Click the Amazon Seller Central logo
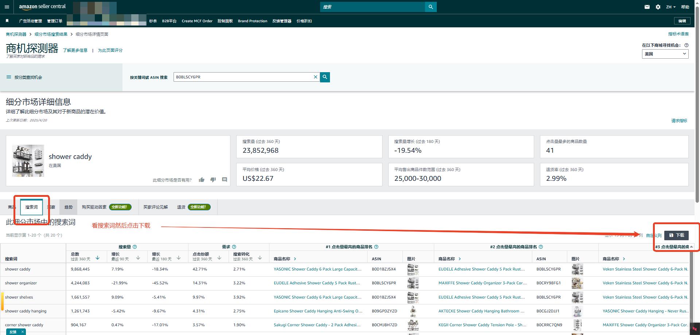This screenshot has height=335, width=700. click(x=42, y=7)
